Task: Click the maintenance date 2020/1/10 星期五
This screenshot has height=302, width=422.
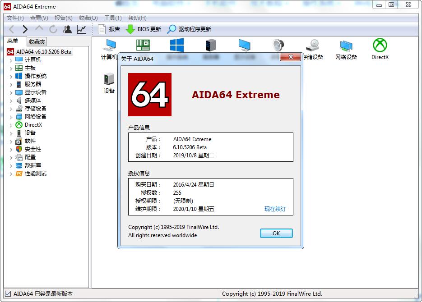Action: point(194,209)
